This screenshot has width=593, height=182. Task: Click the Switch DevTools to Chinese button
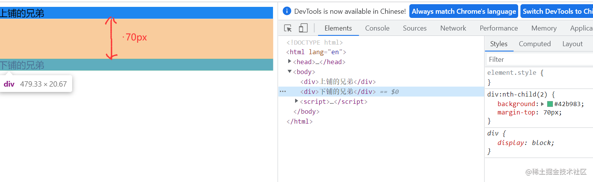[557, 11]
